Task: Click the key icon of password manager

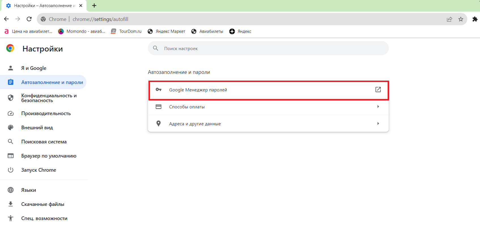Action: (x=159, y=90)
